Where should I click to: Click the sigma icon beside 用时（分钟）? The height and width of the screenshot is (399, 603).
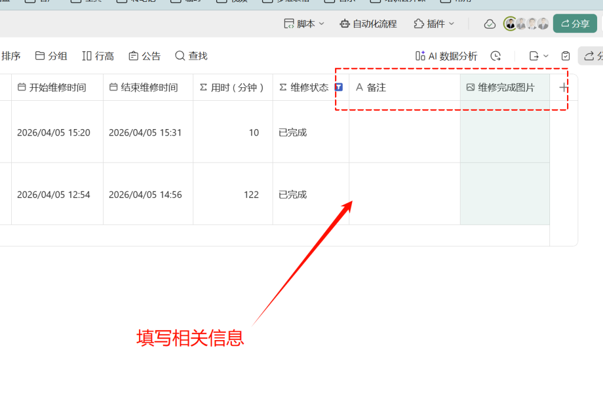pyautogui.click(x=203, y=87)
